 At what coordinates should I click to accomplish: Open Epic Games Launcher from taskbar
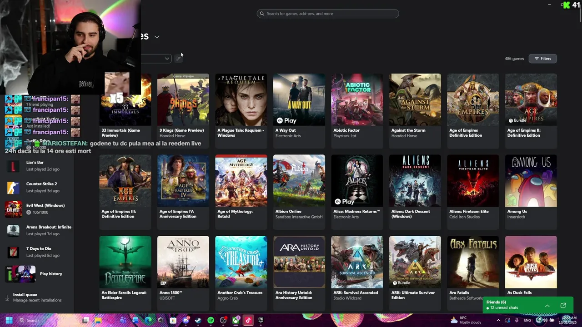coord(261,320)
